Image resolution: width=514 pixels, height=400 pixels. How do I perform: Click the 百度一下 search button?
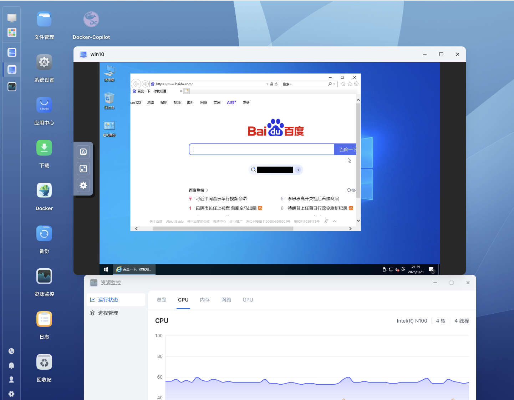click(345, 150)
